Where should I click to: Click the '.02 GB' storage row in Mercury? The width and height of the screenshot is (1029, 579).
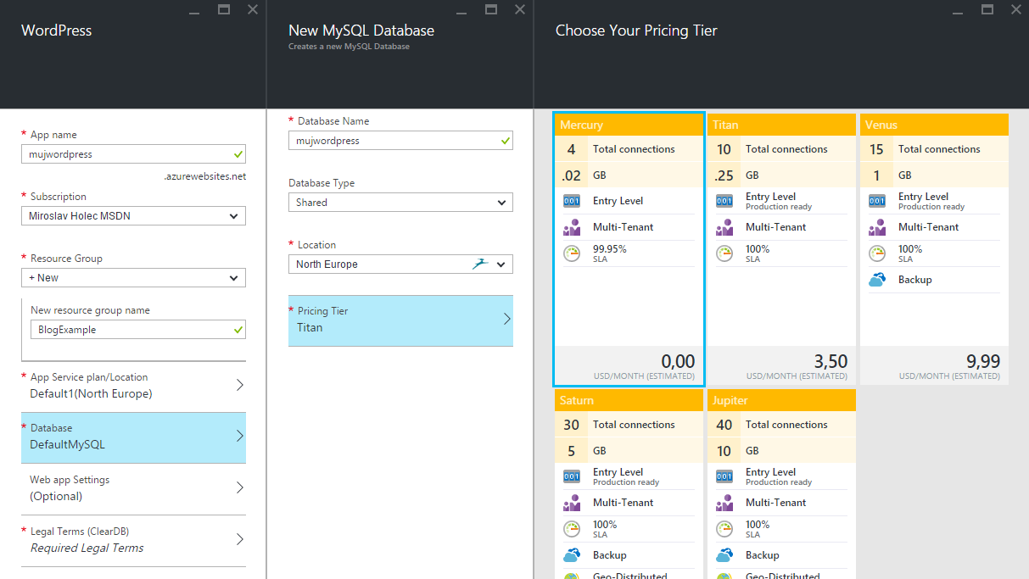click(629, 175)
